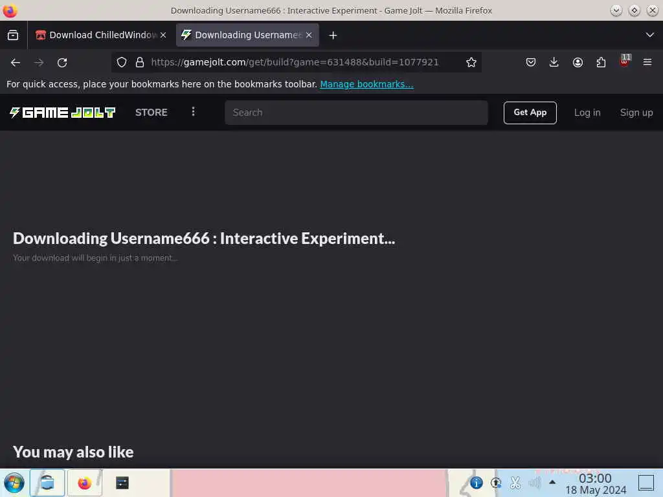The width and height of the screenshot is (663, 497).
Task: Open the Firefox downloads panel
Action: coord(554,63)
